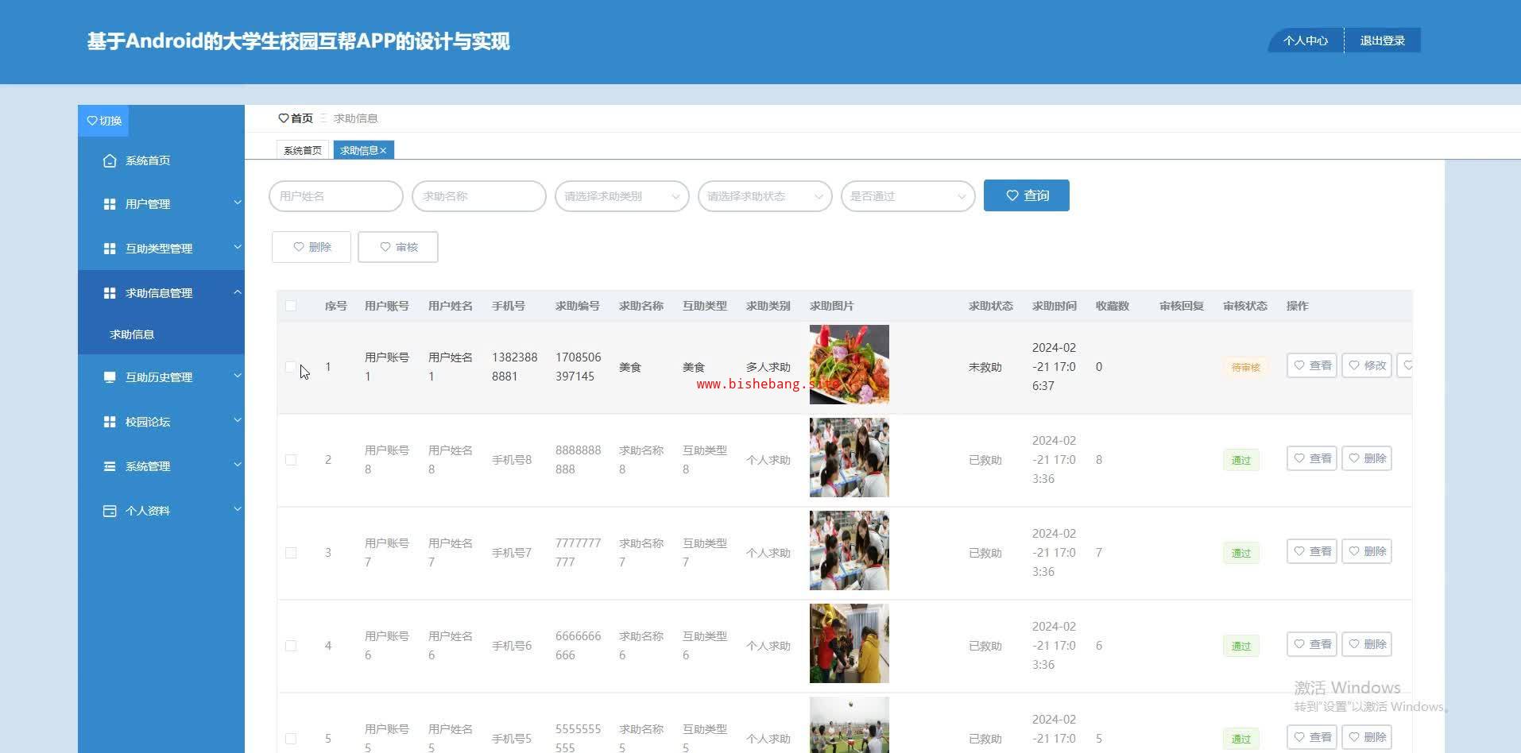Check the checkbox for row 2

[x=291, y=460]
